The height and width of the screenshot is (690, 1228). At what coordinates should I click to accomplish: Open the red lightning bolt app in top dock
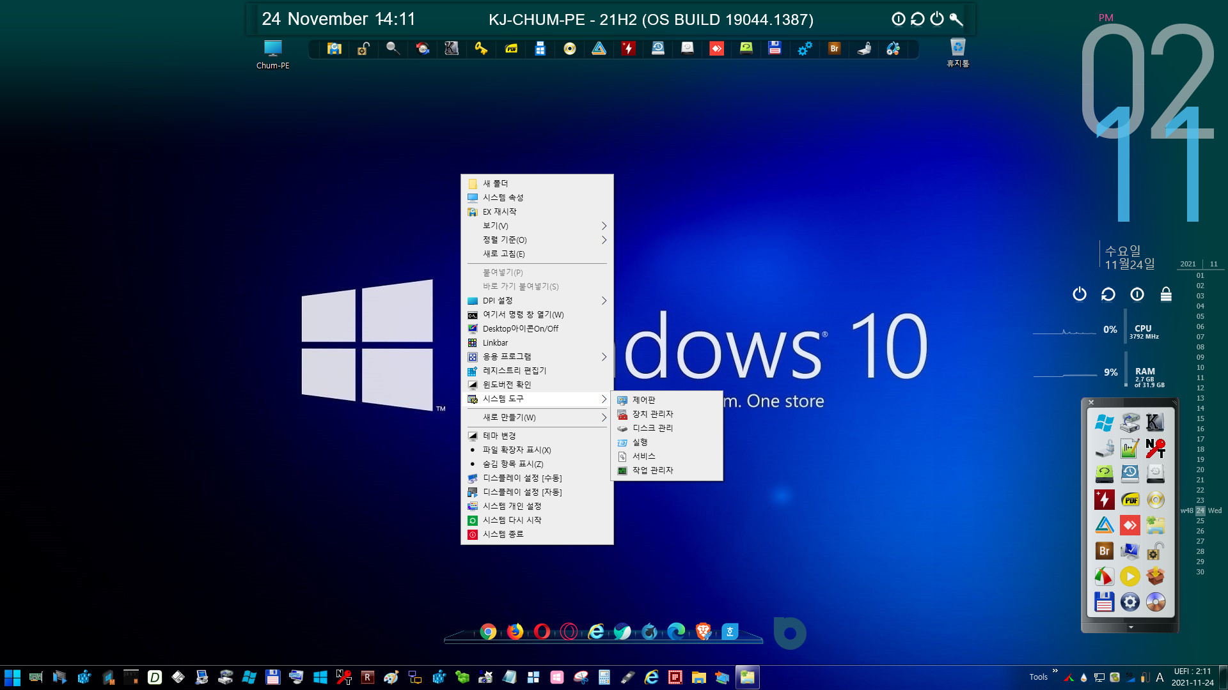point(628,49)
